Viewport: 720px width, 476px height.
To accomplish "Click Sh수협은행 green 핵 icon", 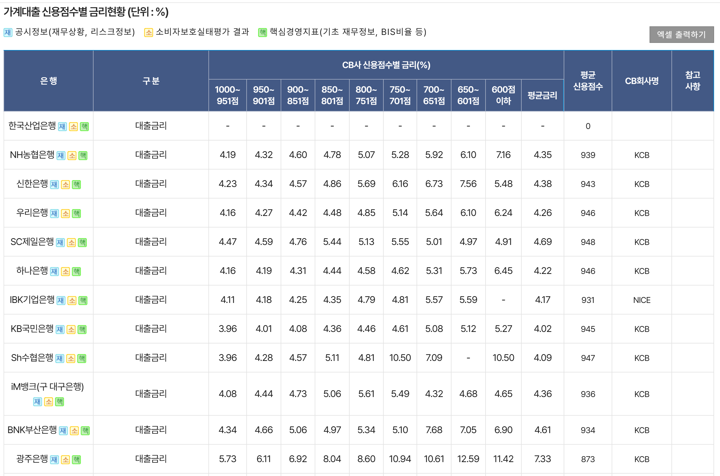I will 82,358.
